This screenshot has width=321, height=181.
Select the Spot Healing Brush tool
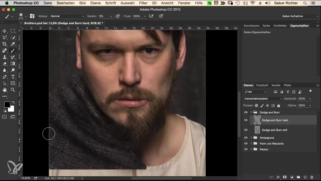tap(5, 51)
